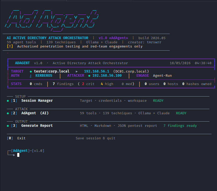Click the KERBEROS auth value

[44, 75]
